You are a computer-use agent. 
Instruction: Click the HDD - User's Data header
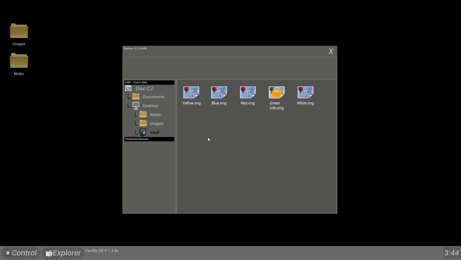(x=149, y=82)
